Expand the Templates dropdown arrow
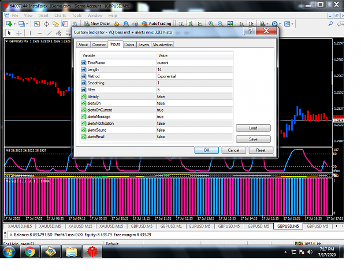The image size is (361, 271). pos(292,24)
